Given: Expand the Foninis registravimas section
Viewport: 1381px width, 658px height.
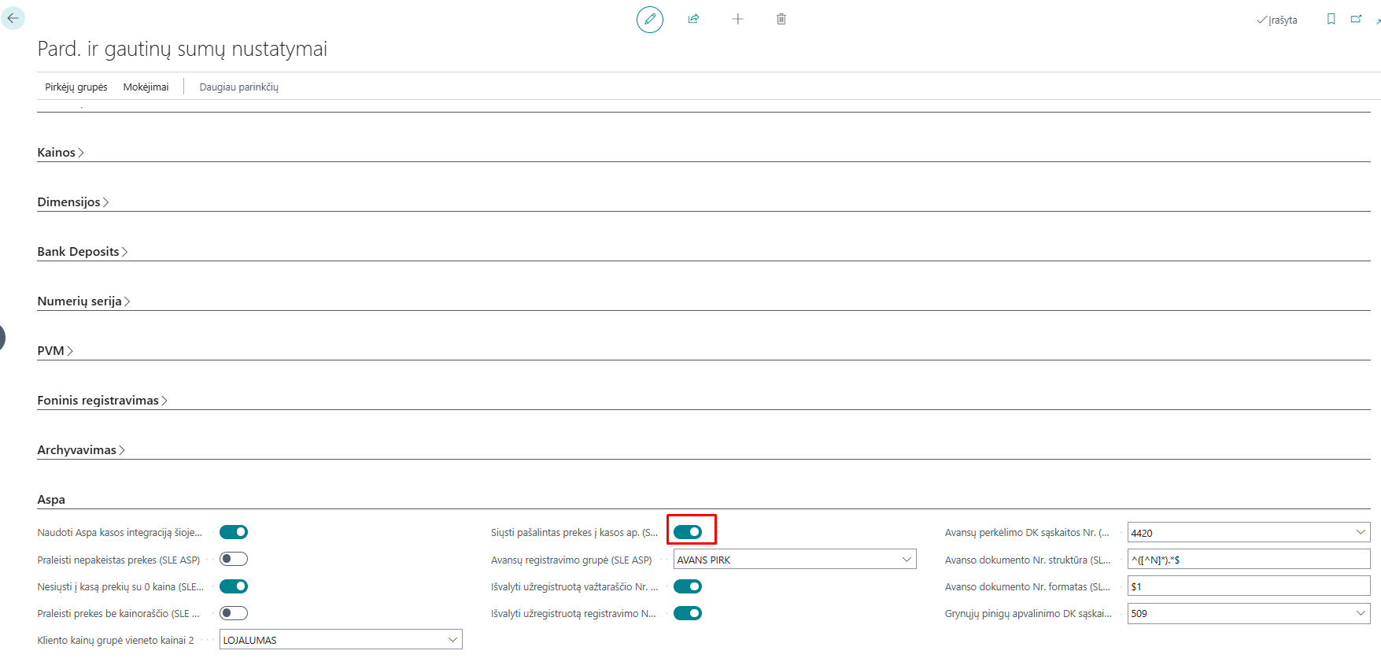Looking at the screenshot, I should (102, 401).
